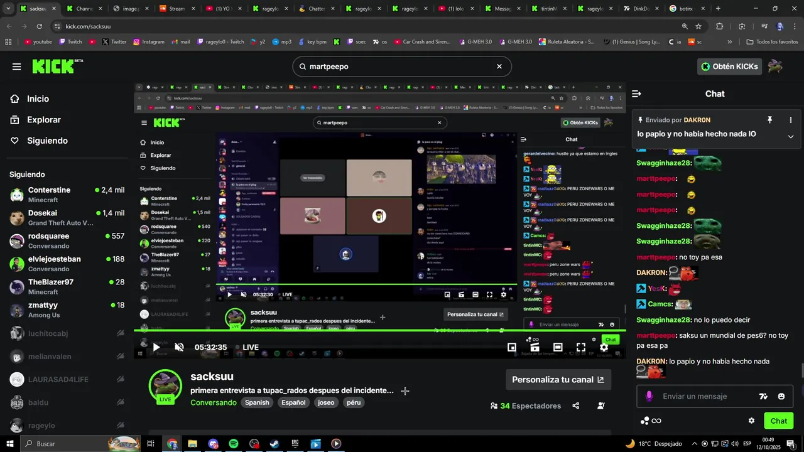This screenshot has height=452, width=804.
Task: Click the moderator user-check icon
Action: 601,406
